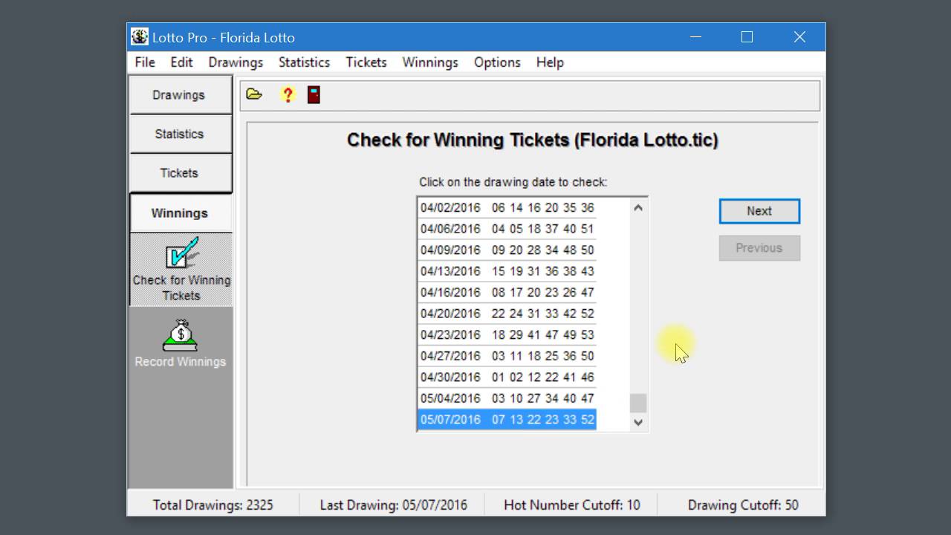Click the Lotto Pro title bar app icon

(139, 36)
